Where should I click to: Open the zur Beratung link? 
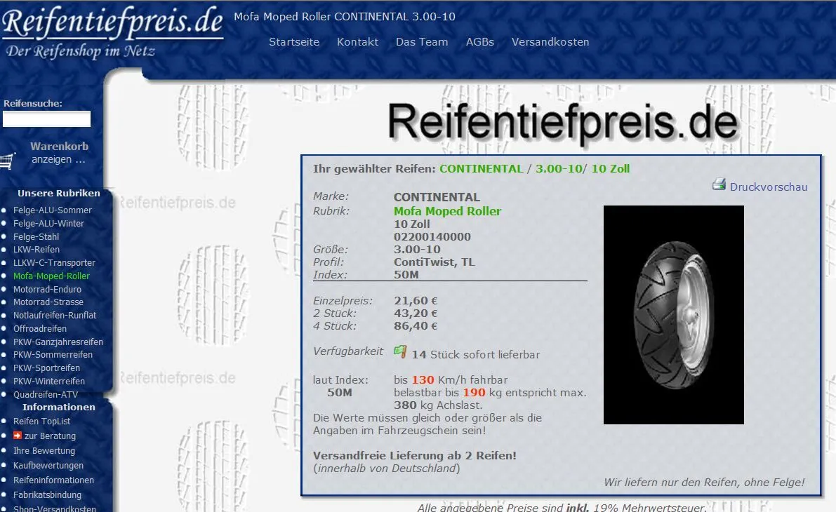[x=50, y=436]
